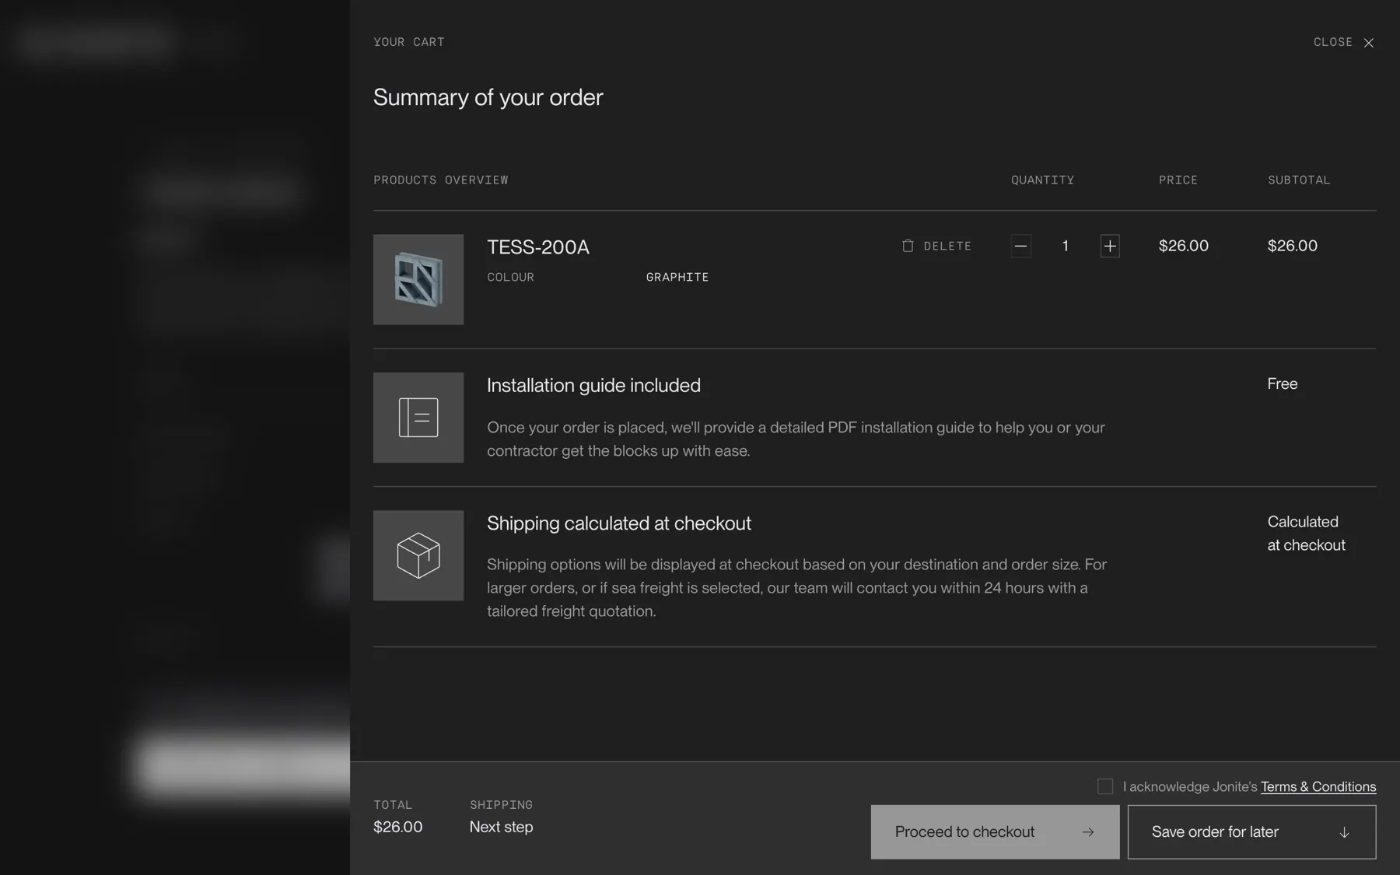Click the $26.00 subtotal value
1400x875 pixels.
tap(1293, 246)
